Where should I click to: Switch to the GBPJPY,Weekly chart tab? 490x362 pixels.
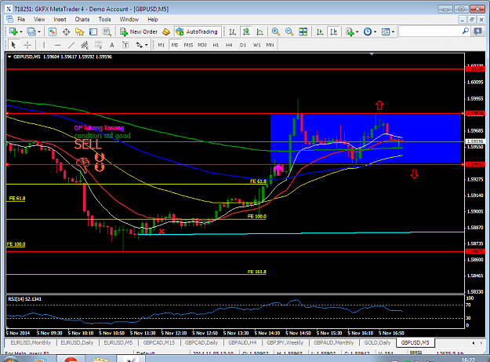(x=285, y=343)
